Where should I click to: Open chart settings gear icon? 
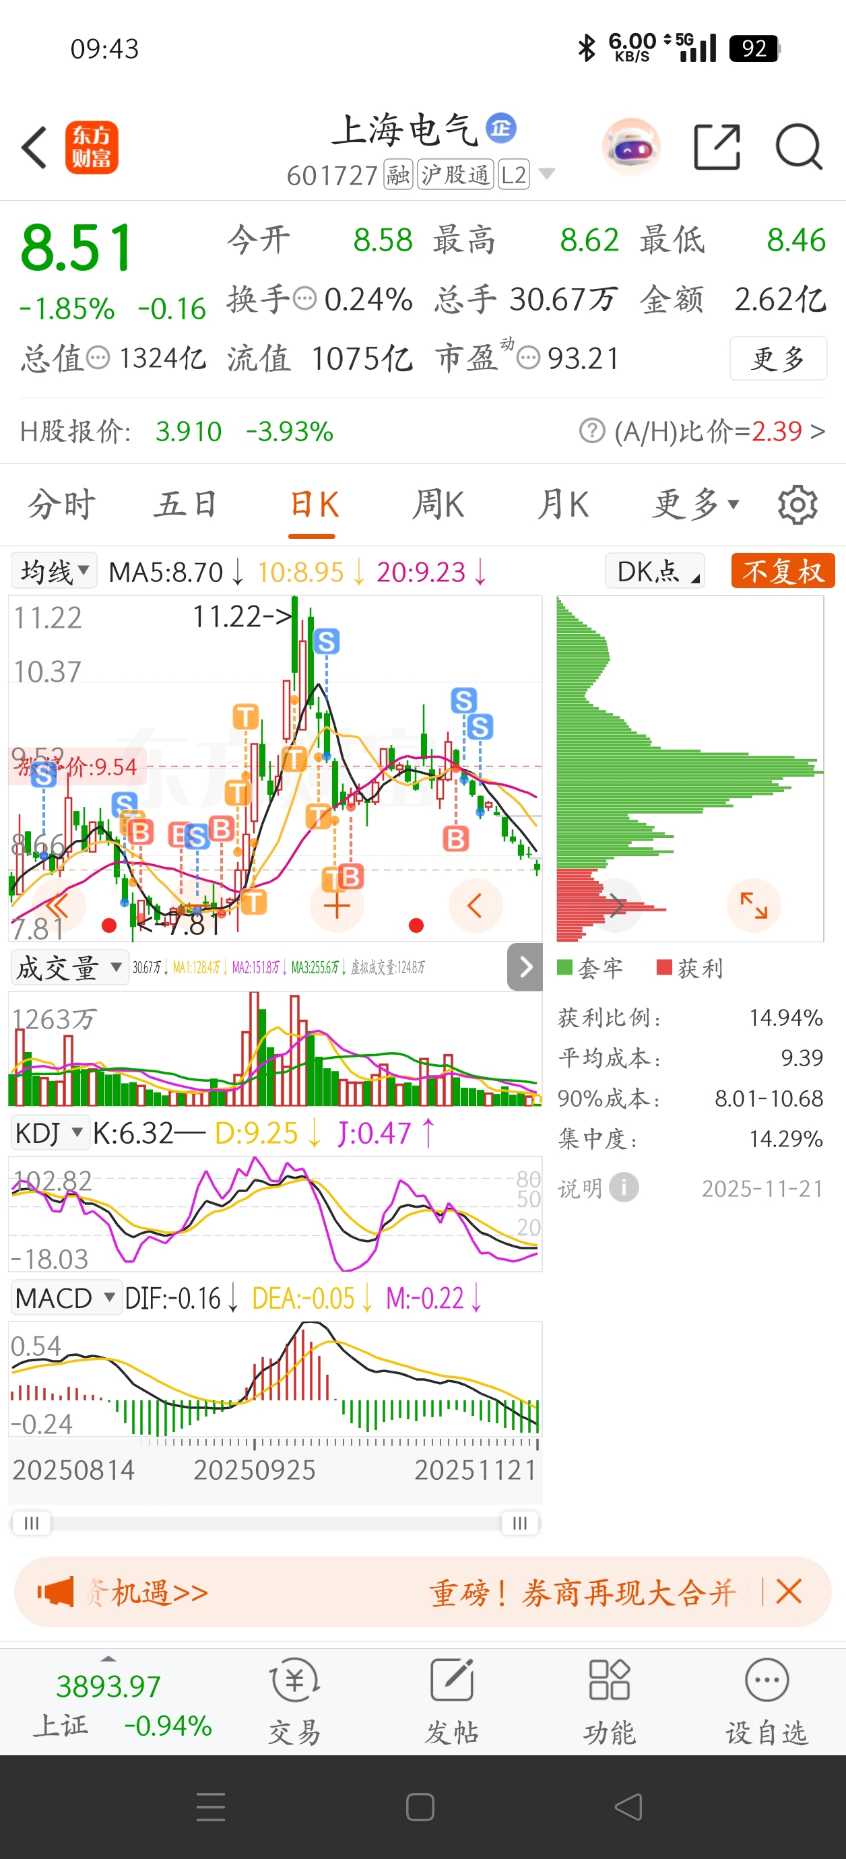(x=798, y=504)
